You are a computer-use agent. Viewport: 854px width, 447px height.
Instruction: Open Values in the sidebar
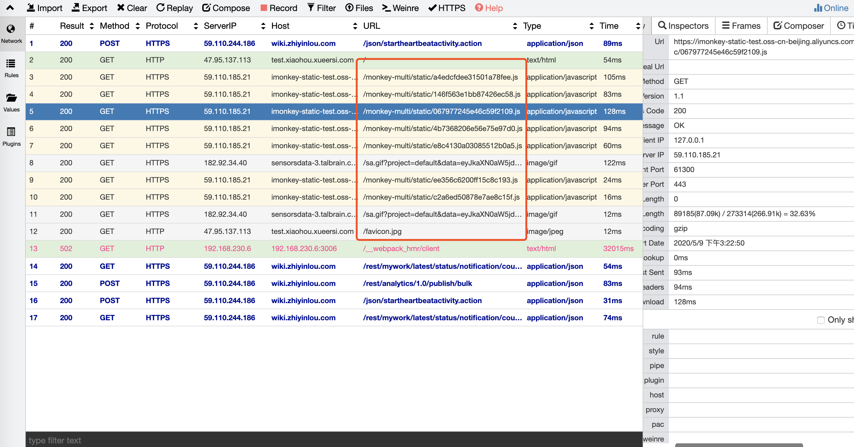[x=12, y=102]
